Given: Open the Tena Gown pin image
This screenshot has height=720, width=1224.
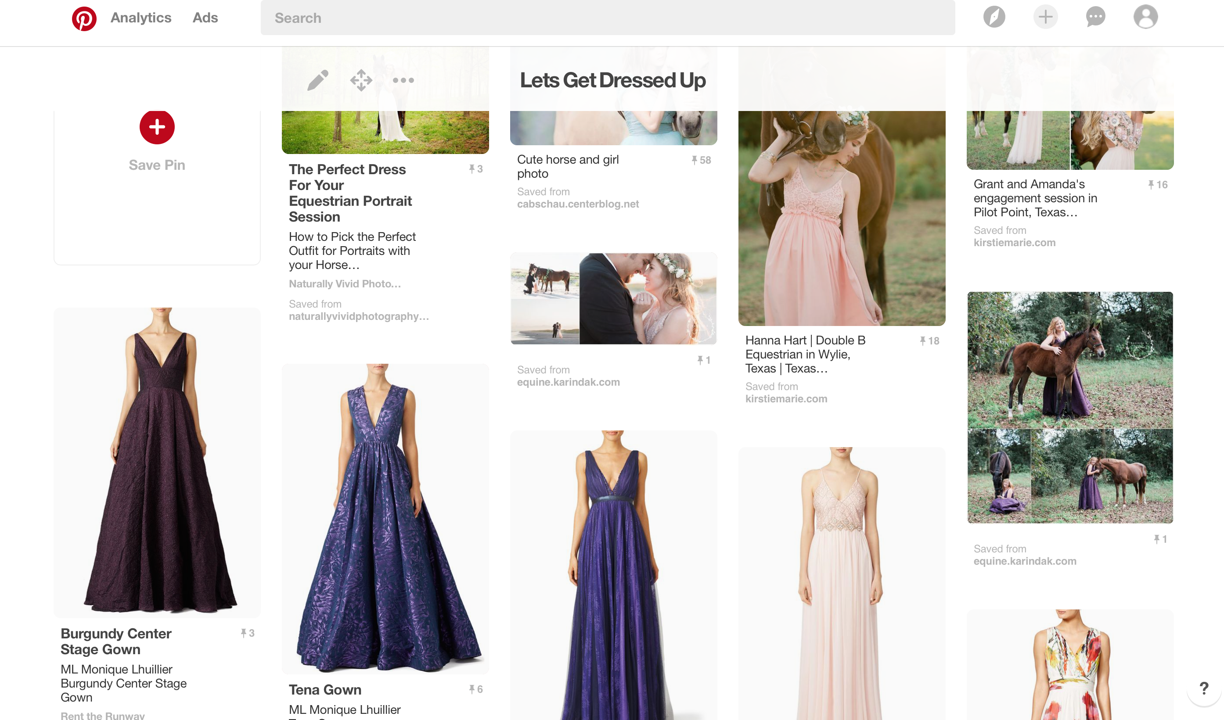Looking at the screenshot, I should 385,518.
